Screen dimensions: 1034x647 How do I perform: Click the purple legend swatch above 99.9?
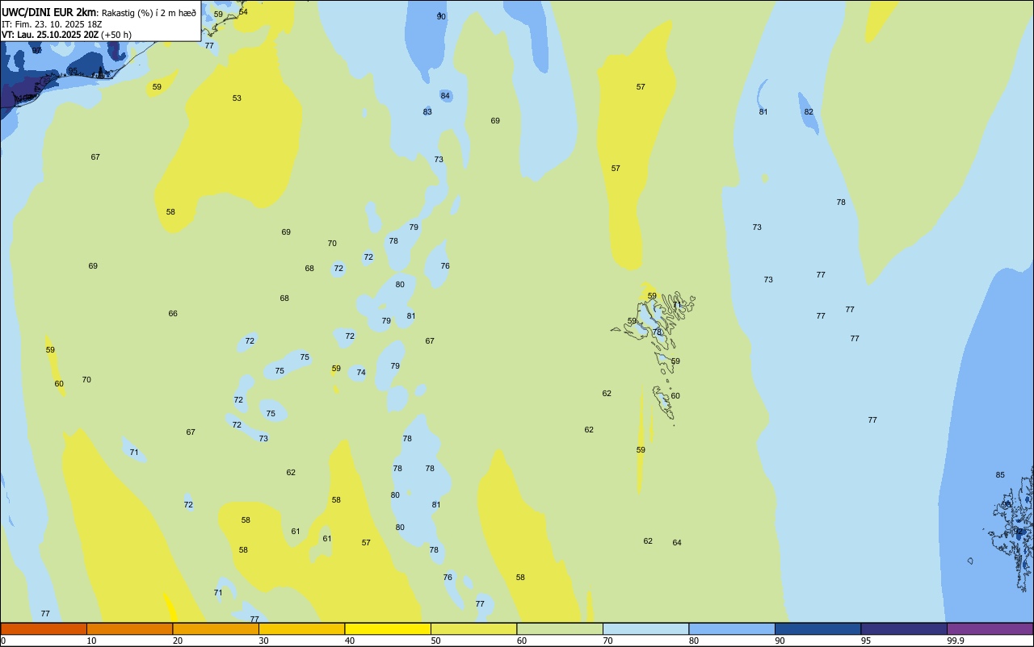pyautogui.click(x=990, y=628)
